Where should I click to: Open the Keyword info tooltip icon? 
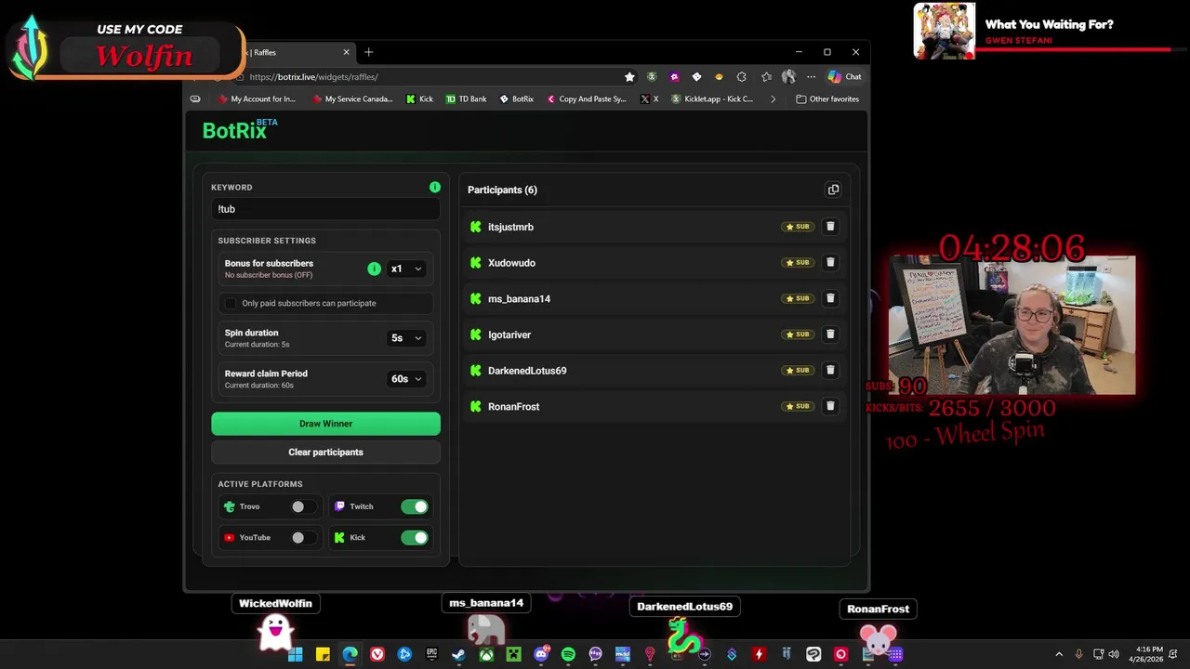click(x=434, y=187)
